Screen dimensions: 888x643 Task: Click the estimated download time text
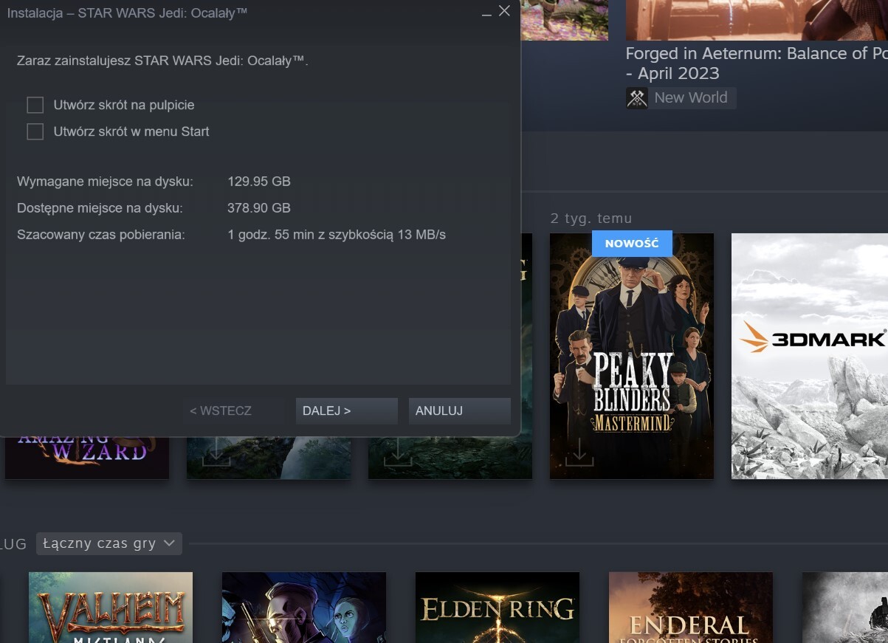tap(337, 235)
